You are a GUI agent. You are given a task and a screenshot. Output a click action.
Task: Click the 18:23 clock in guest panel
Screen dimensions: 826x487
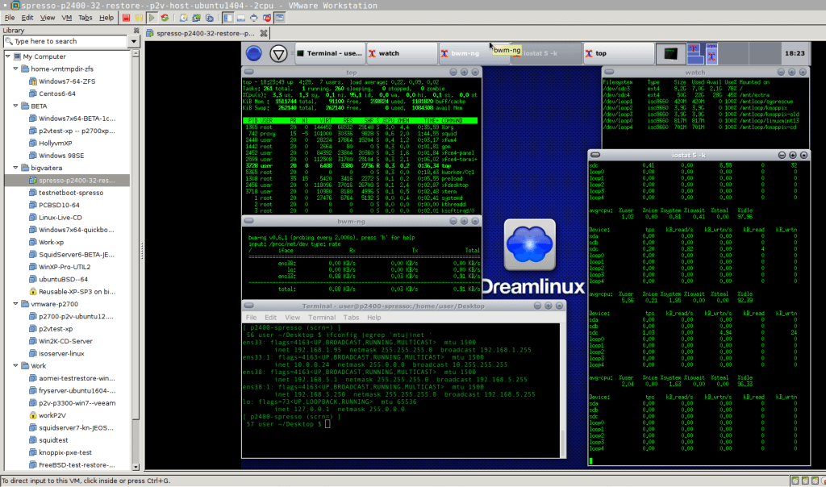tap(795, 53)
